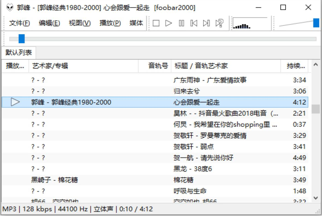Skip to the next track
The image size is (322, 216).
pos(206,23)
